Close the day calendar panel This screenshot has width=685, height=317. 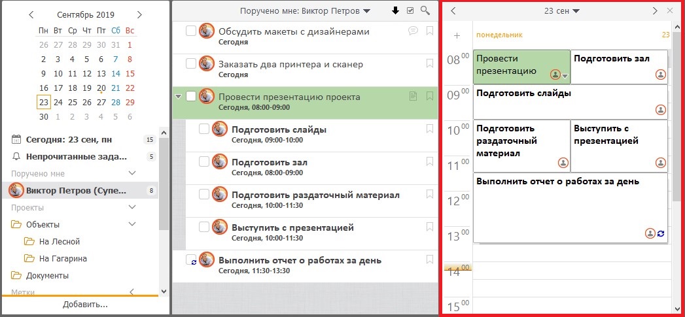[x=670, y=11]
